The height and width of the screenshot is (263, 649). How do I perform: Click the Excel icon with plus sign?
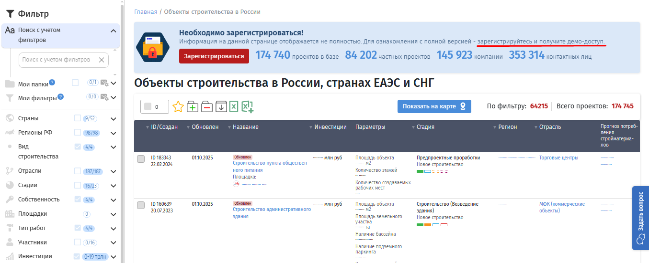pyautogui.click(x=247, y=106)
